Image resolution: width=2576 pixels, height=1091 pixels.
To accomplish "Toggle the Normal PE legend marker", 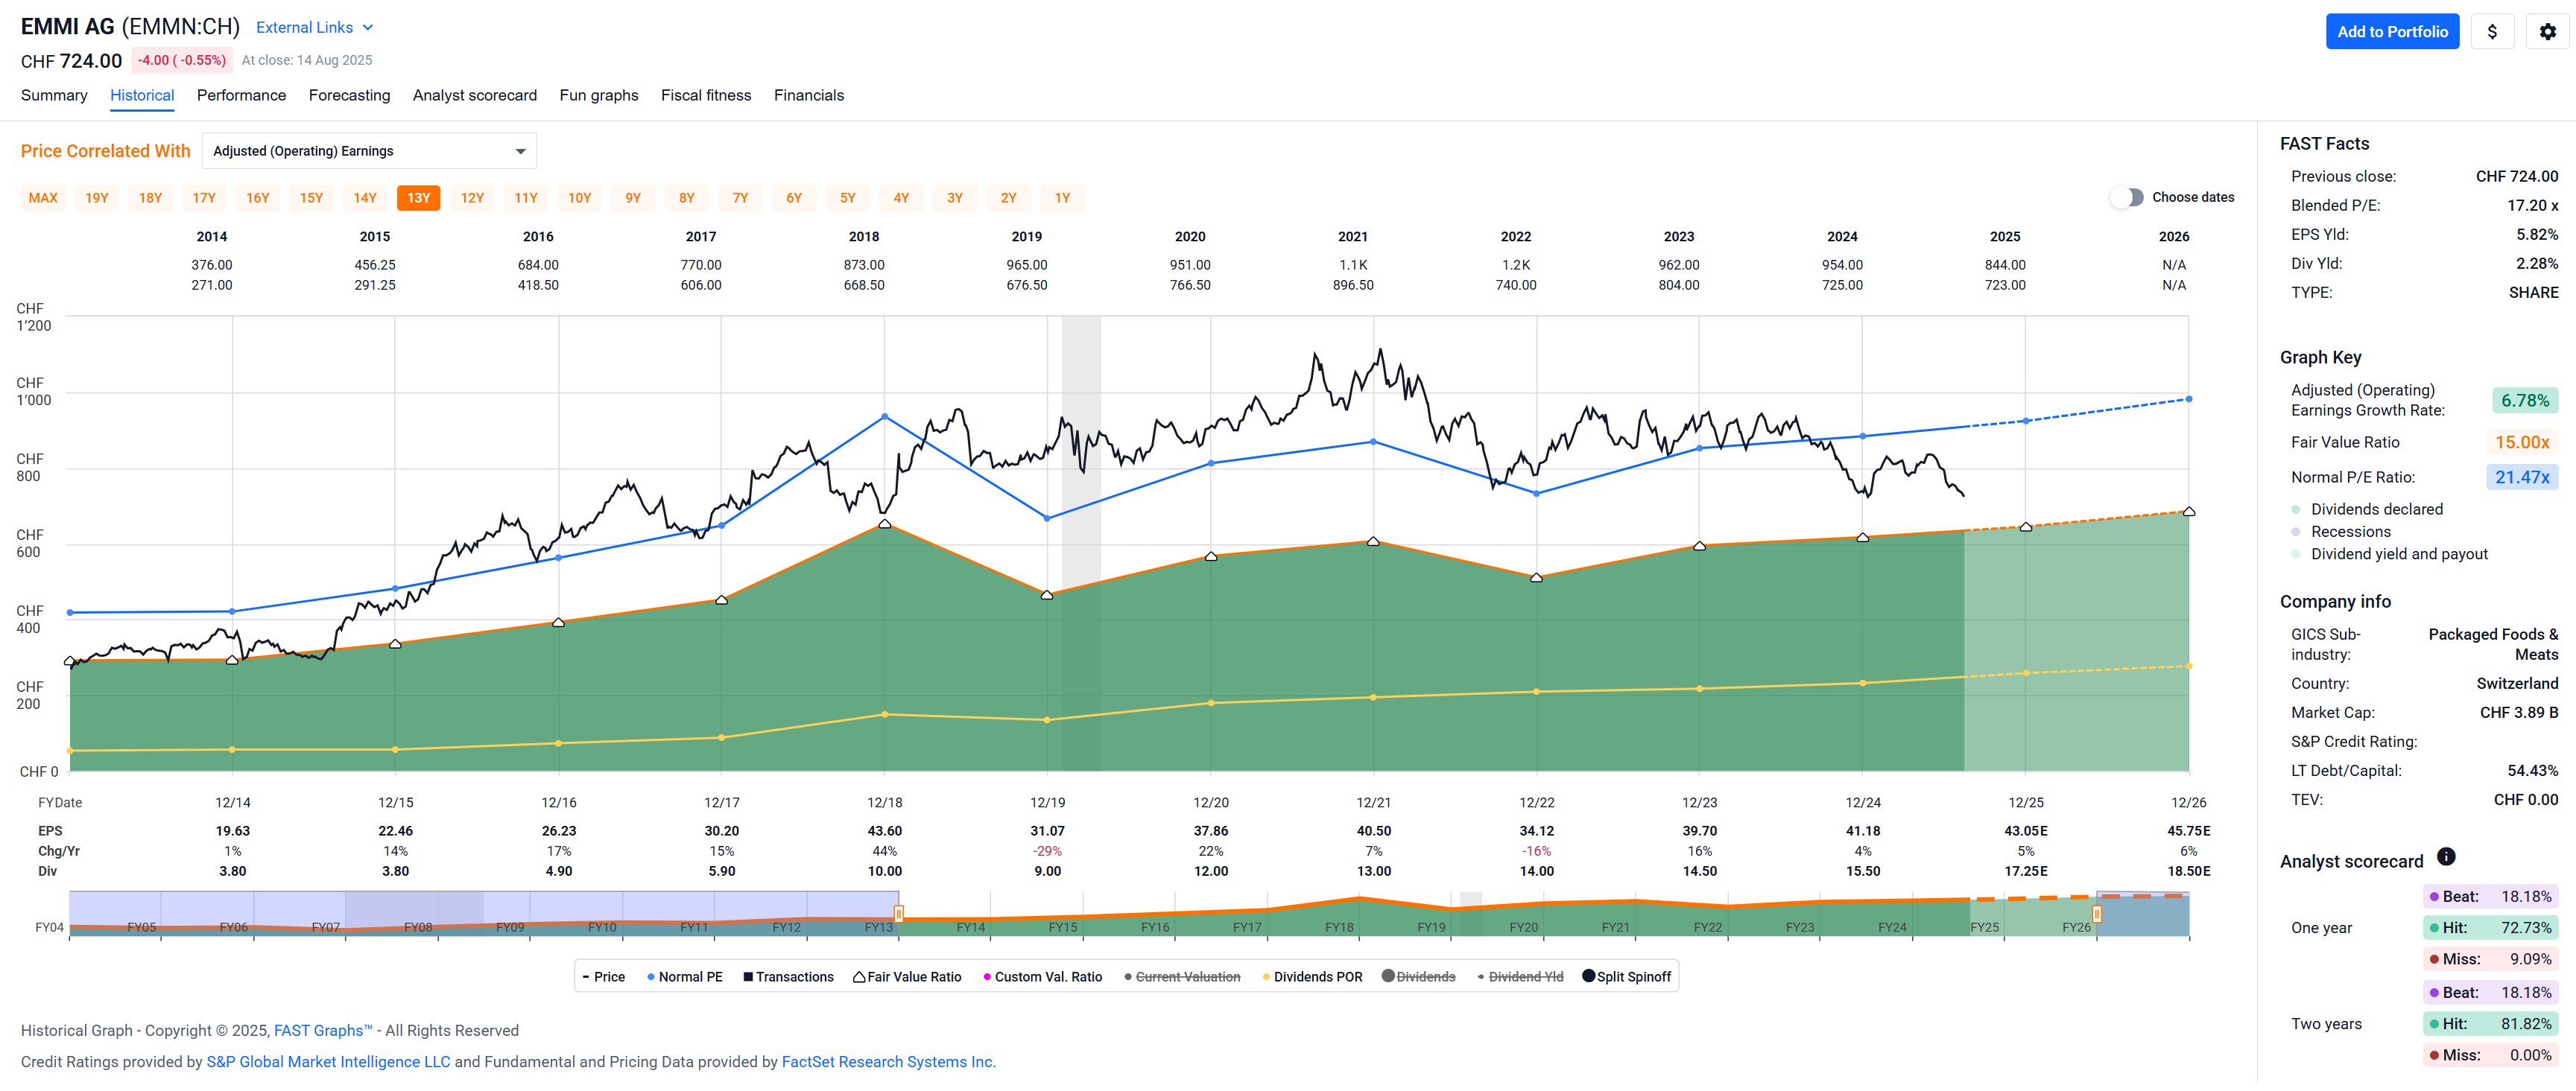I will (651, 977).
